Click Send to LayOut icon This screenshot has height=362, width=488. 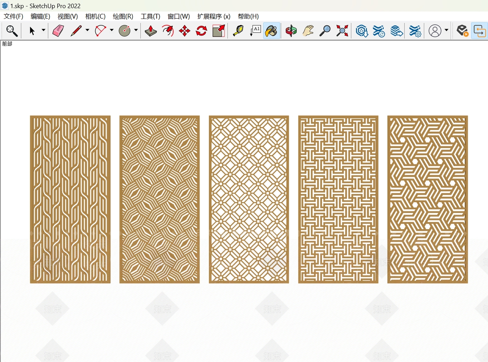tap(396, 31)
